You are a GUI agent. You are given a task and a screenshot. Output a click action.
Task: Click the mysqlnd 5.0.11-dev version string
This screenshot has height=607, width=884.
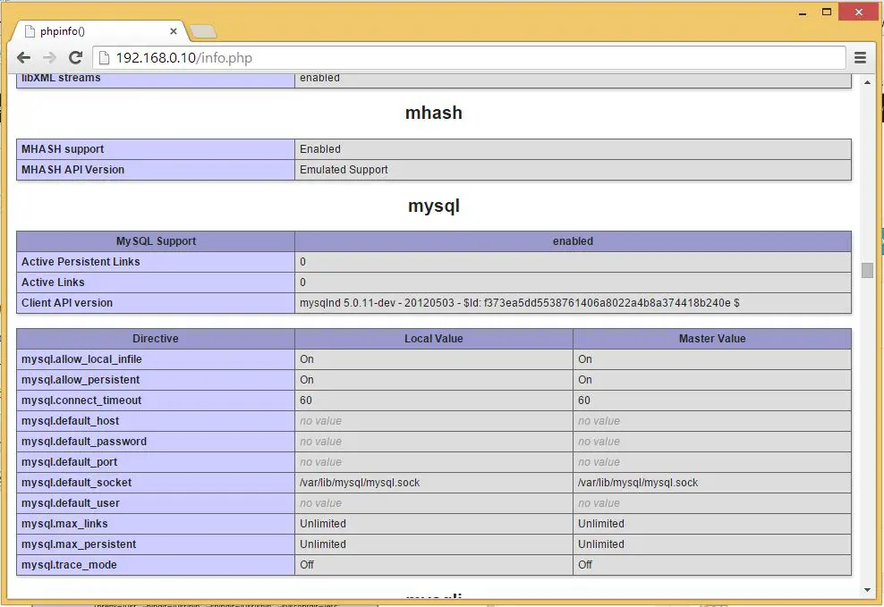tap(519, 303)
